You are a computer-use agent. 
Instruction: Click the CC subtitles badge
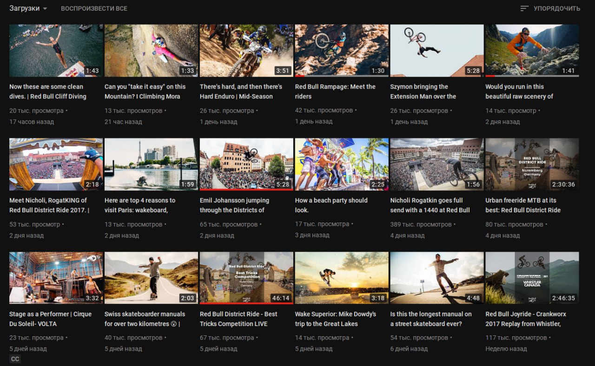(x=15, y=359)
